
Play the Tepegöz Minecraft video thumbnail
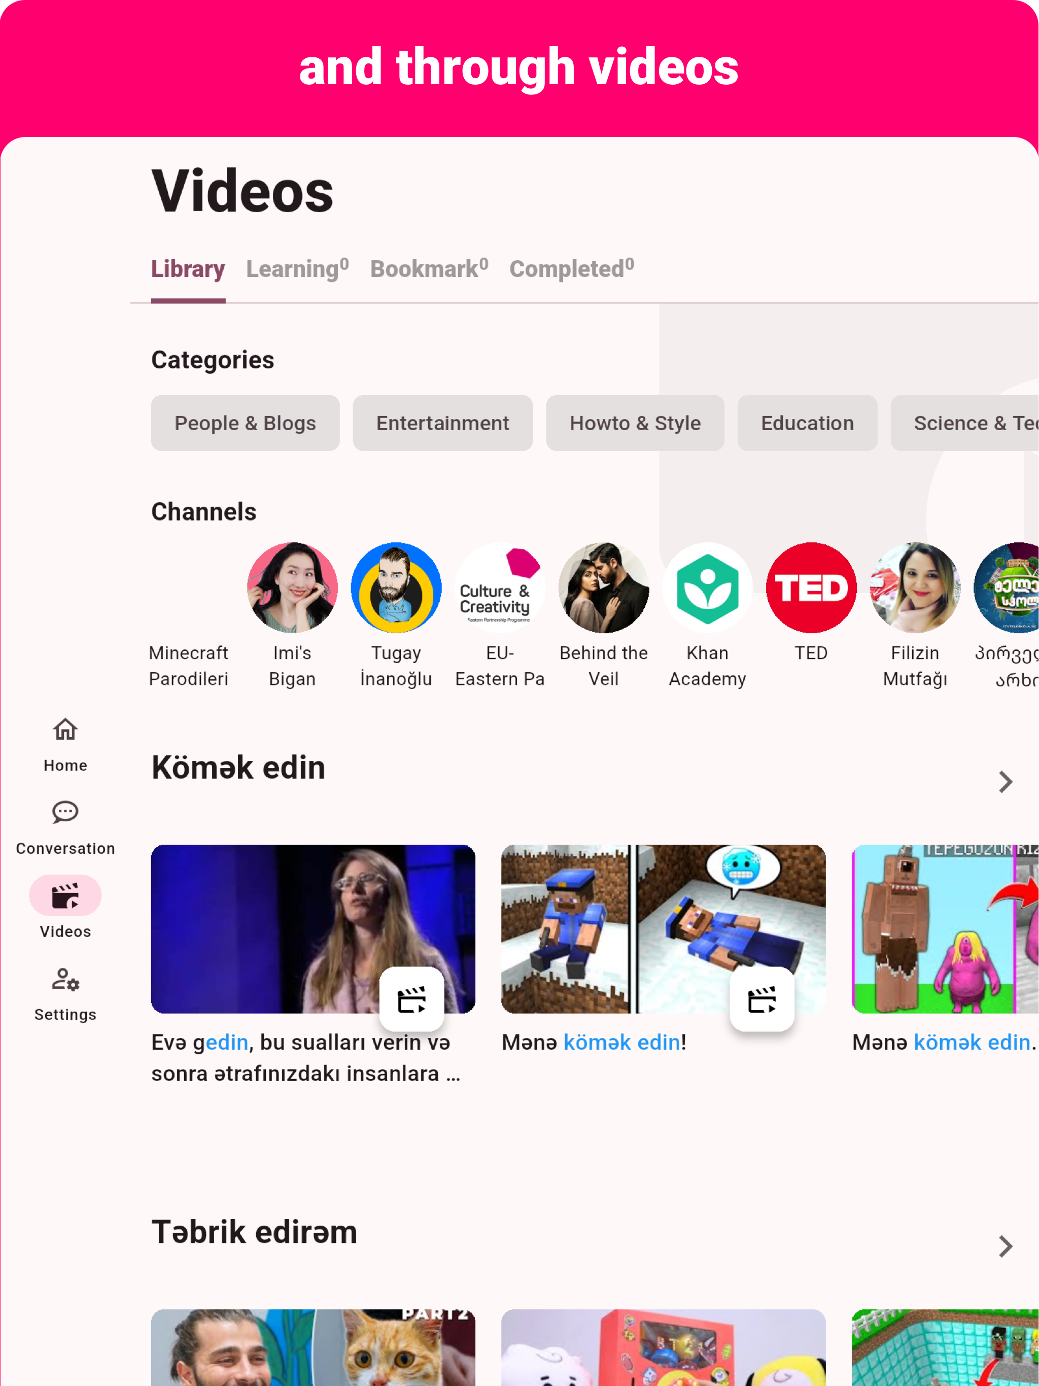point(945,928)
